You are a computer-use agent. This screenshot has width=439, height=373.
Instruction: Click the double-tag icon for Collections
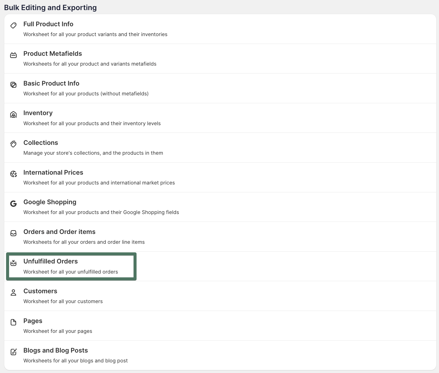click(x=13, y=144)
